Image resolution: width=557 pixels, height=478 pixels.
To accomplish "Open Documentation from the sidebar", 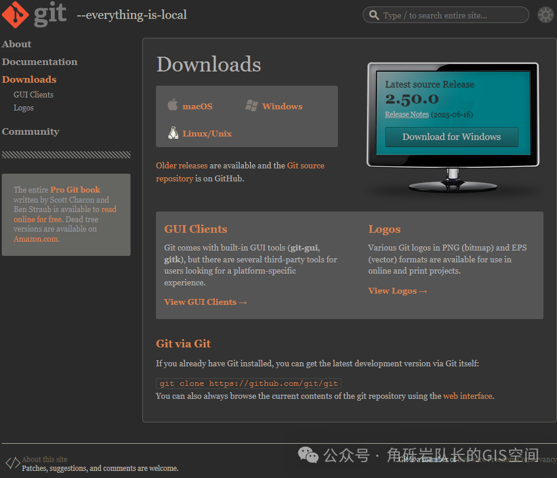I will click(40, 62).
